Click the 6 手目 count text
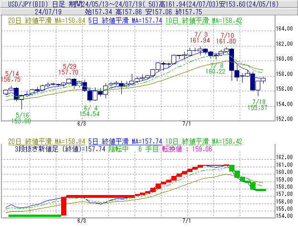 point(149,149)
